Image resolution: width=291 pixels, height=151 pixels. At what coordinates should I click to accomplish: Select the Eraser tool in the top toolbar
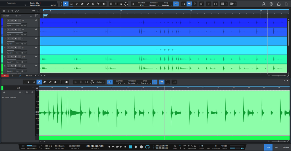[82, 4]
